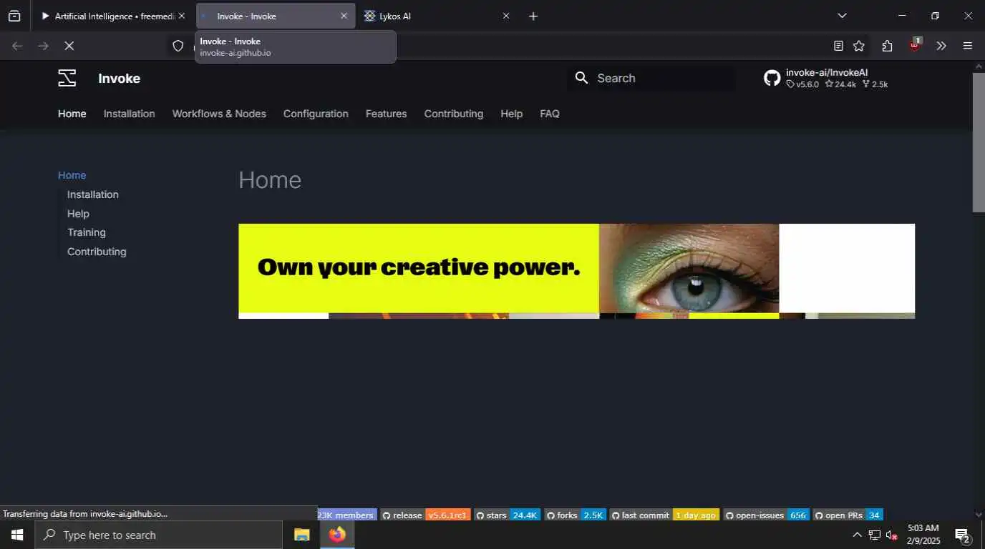985x549 pixels.
Task: Open a new browser tab
Action: click(533, 16)
